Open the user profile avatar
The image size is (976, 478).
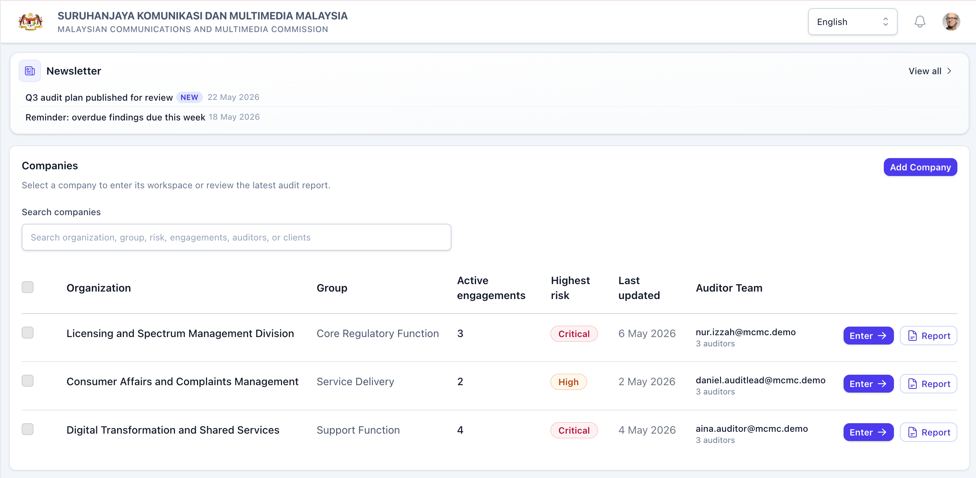click(x=951, y=22)
